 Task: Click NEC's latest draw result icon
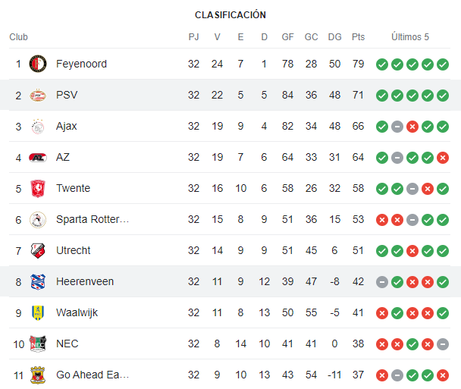[x=443, y=344]
